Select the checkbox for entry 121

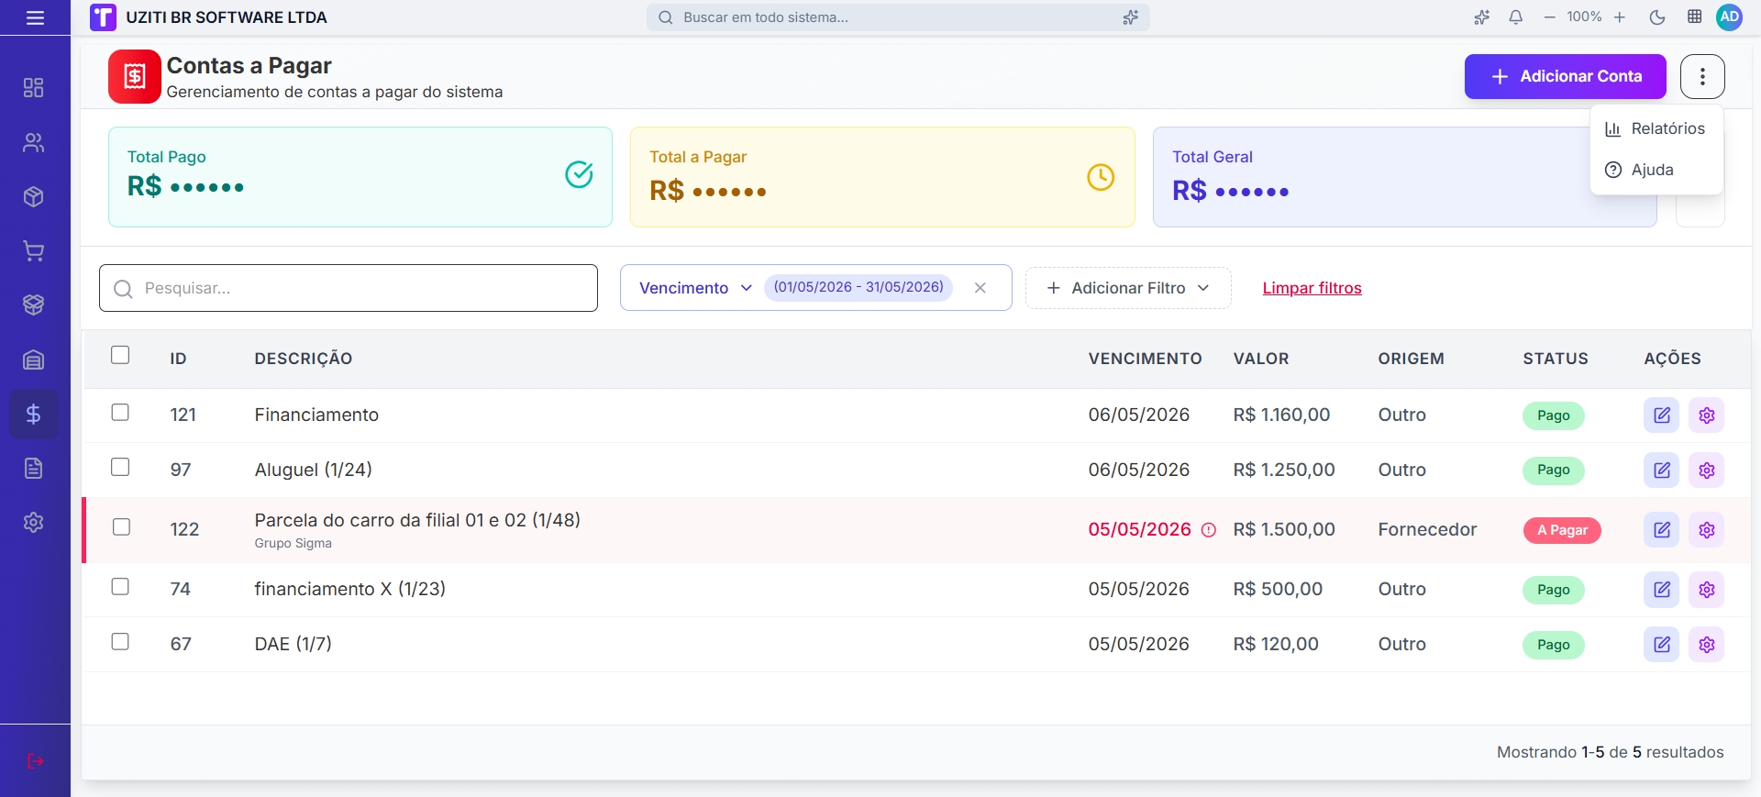pyautogui.click(x=120, y=413)
